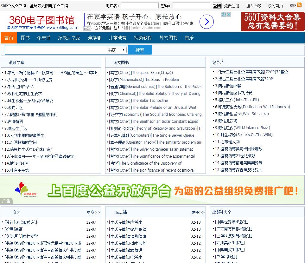The image size is (305, 263).
Task: Open [设计]现代版式设计 entry
Action: [x=21, y=222]
